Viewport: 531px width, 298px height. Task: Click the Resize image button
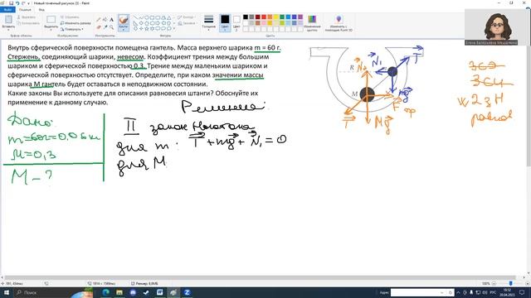(76, 23)
